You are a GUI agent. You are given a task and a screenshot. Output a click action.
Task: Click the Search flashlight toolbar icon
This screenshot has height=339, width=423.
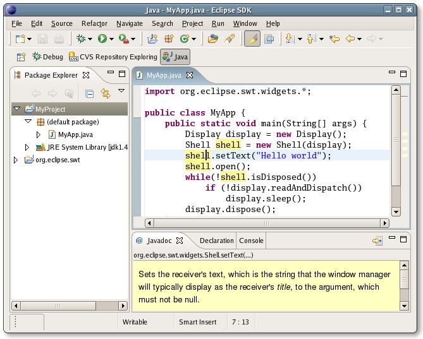pyautogui.click(x=230, y=39)
